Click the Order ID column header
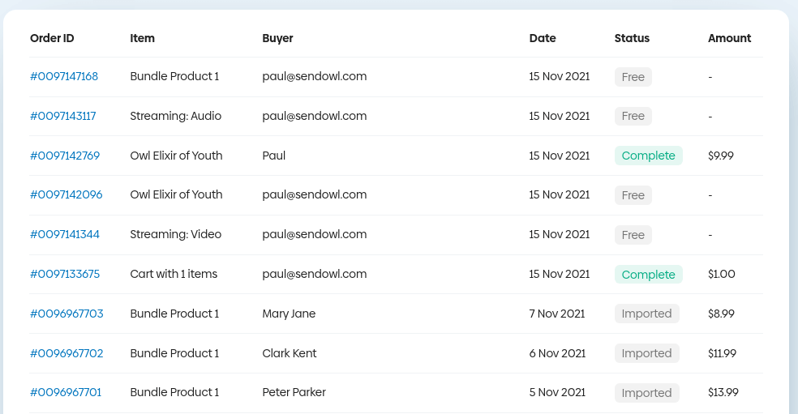The image size is (798, 414). 52,38
